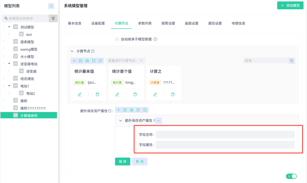Collapse the 计算节点 section chevron
This screenshot has width=307, height=183.
[x=72, y=51]
